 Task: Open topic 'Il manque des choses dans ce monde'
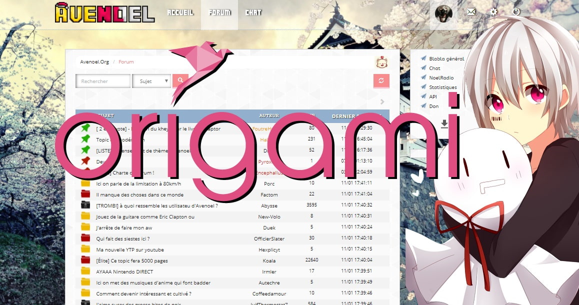[139, 194]
